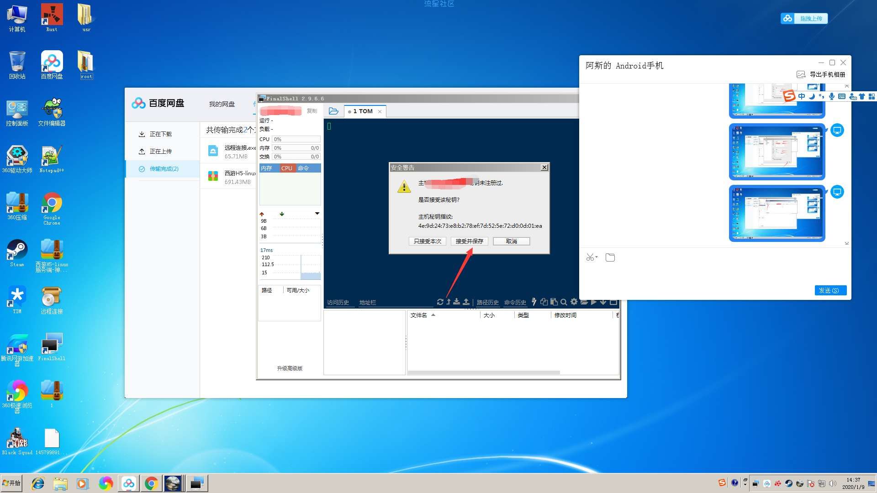Click the go-up-directory arrow icon
The height and width of the screenshot is (493, 877).
pyautogui.click(x=449, y=302)
